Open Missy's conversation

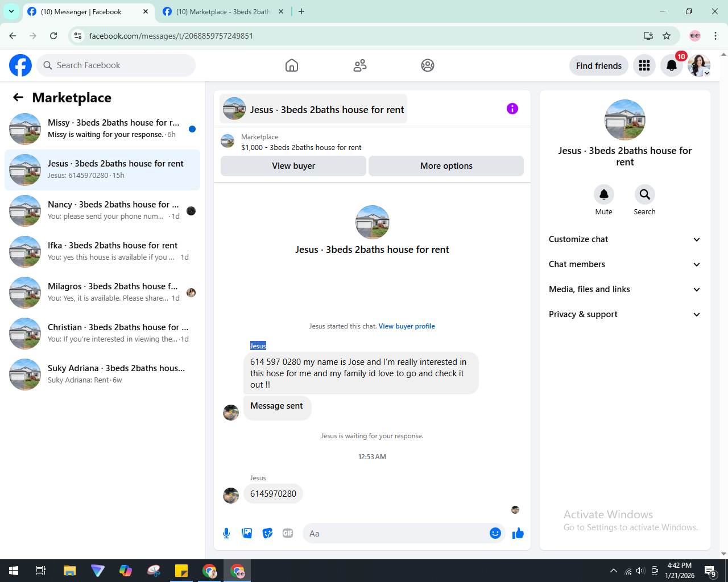coord(102,129)
